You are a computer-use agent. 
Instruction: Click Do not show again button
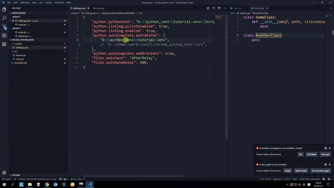(x=320, y=171)
